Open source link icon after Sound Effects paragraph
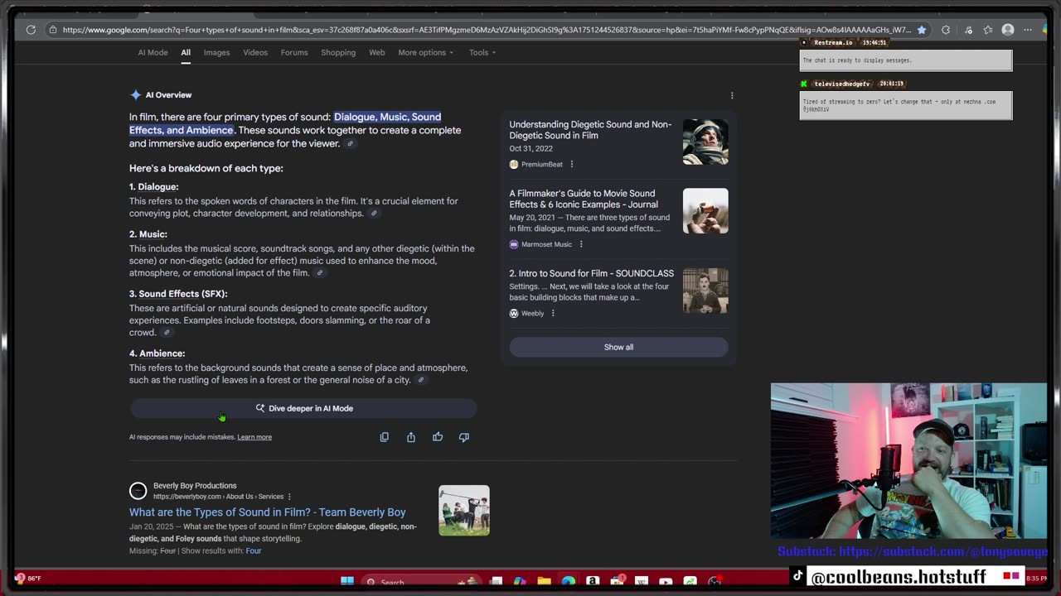The image size is (1061, 596). click(167, 333)
